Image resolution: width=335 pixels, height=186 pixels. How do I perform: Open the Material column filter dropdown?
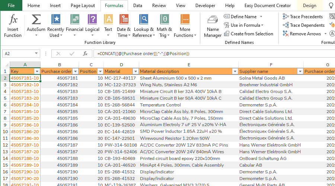click(x=135, y=71)
